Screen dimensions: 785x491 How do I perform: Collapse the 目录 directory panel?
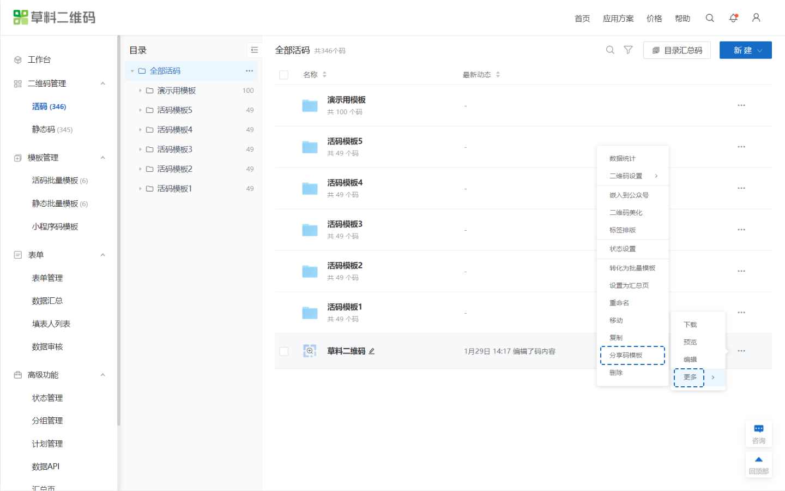coord(254,50)
